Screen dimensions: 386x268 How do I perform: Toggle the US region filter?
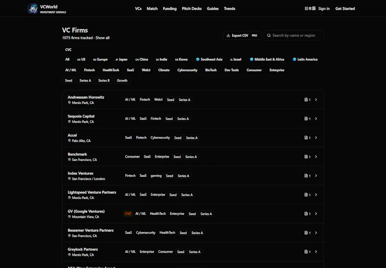tap(81, 59)
